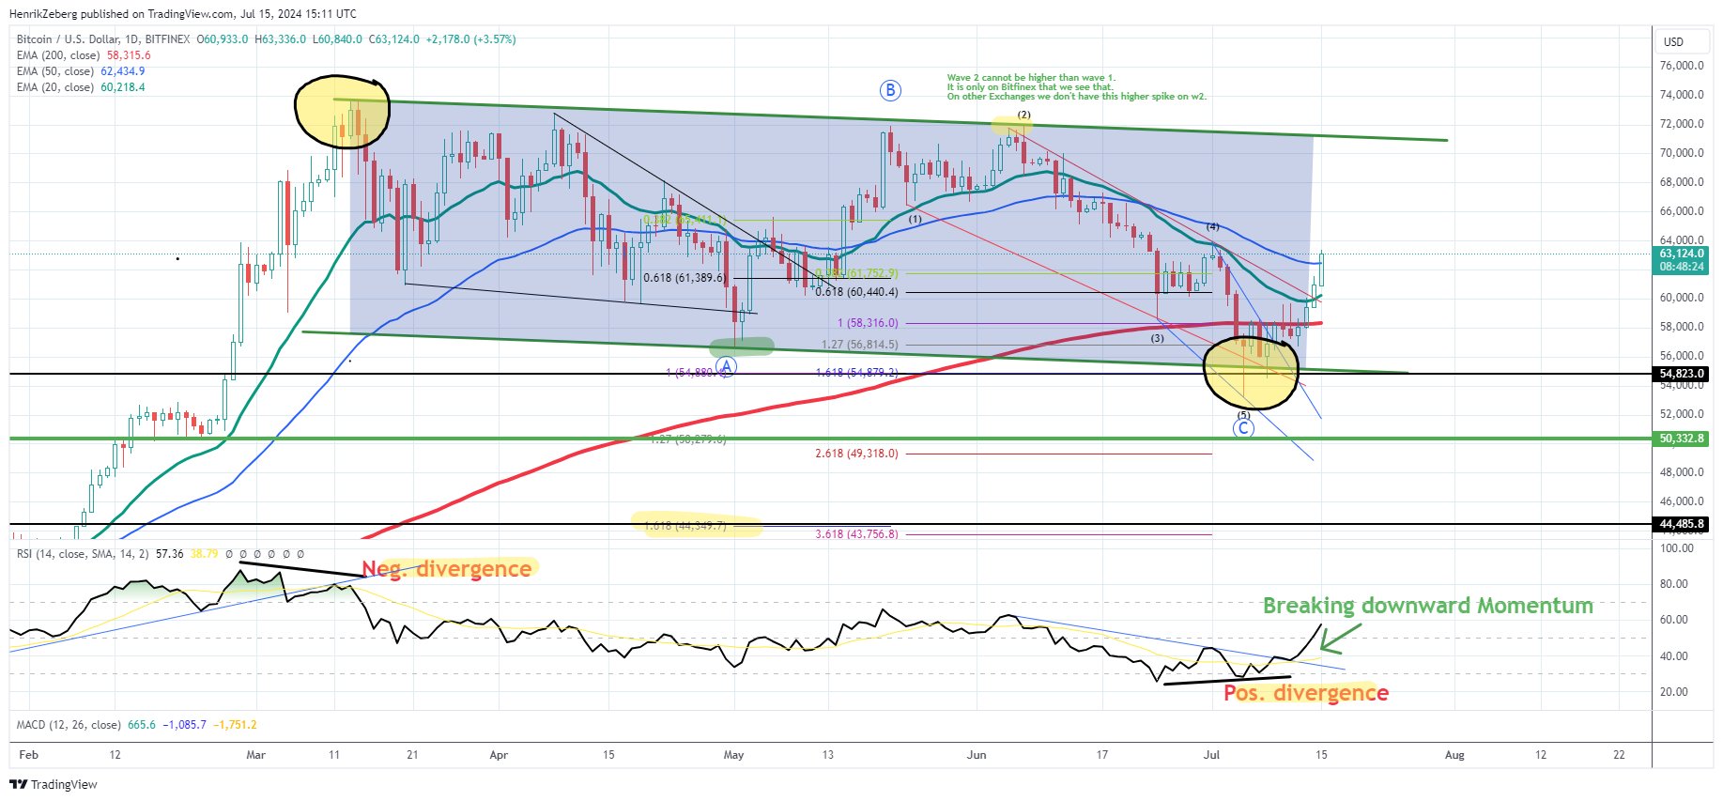The height and width of the screenshot is (801, 1723).
Task: Click the TradingView logo at bottom left
Action: coord(54,784)
